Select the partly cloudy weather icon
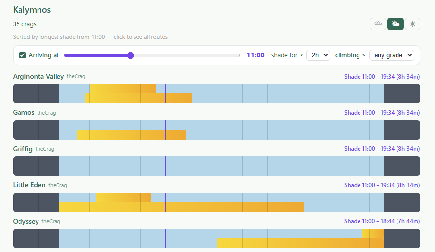 pyautogui.click(x=396, y=24)
